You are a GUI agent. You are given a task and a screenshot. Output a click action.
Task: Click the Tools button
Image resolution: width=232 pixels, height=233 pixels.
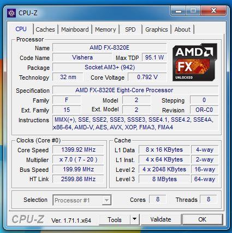[115, 219]
